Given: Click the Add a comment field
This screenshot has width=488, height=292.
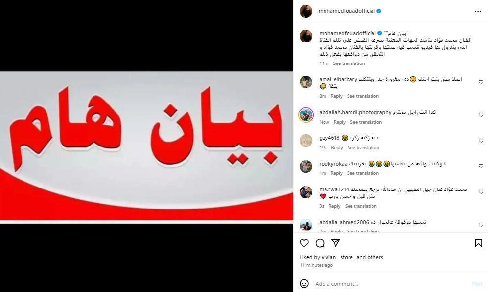Looking at the screenshot, I should coord(392,284).
